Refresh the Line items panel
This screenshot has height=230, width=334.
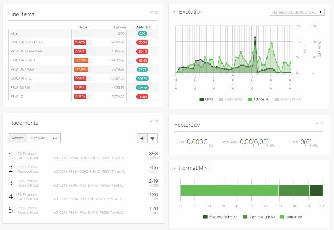pyautogui.click(x=157, y=13)
